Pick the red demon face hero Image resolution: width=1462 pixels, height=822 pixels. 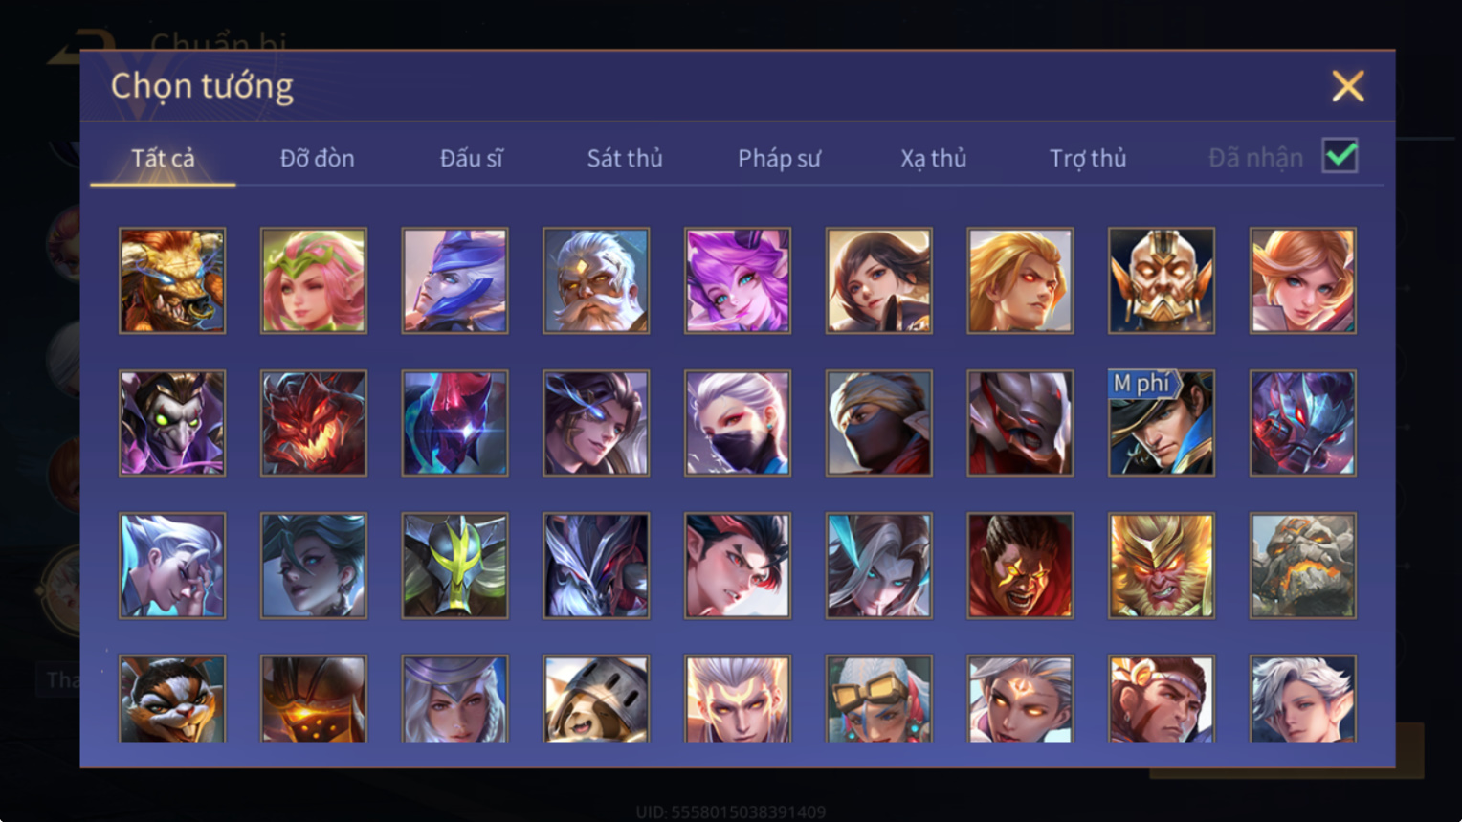pyautogui.click(x=314, y=423)
